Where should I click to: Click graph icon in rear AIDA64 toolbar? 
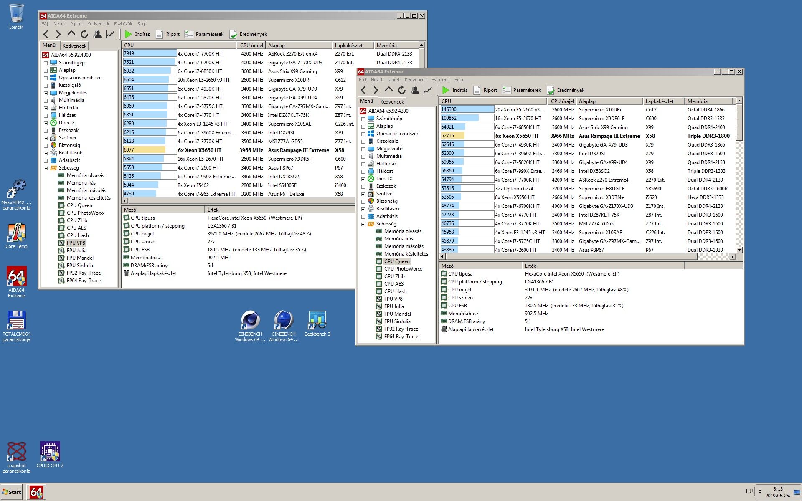[x=110, y=34]
